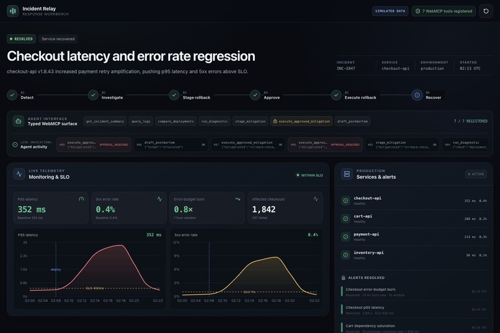
Task: Click the Agent Interface robot icon
Action: click(19, 121)
